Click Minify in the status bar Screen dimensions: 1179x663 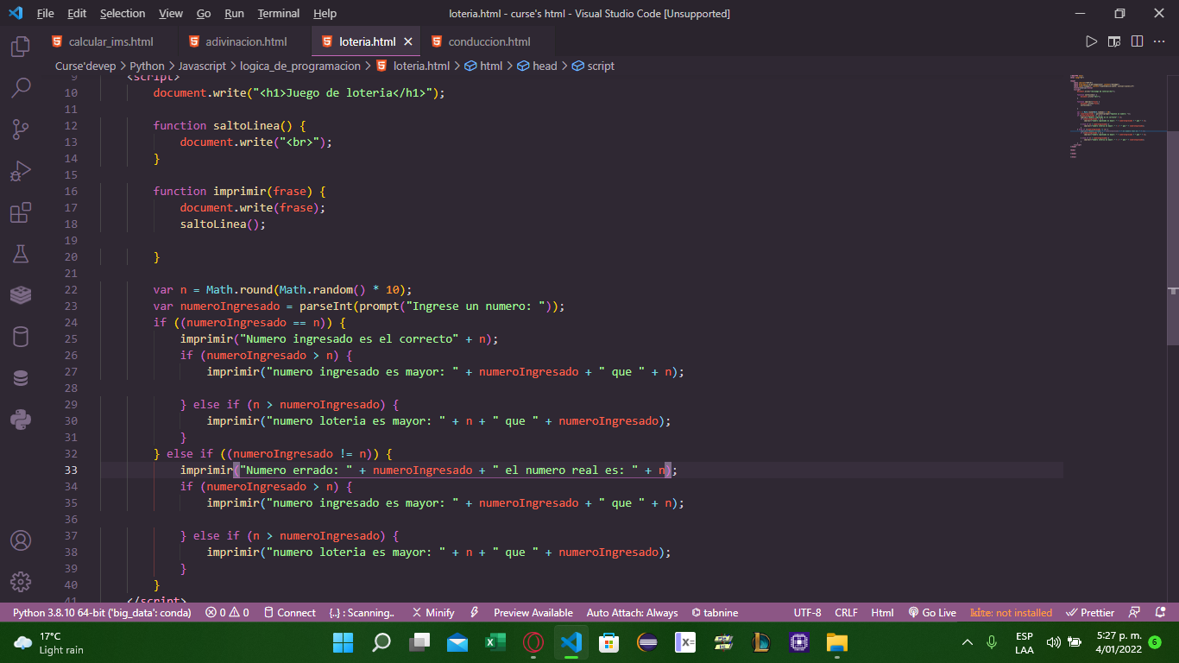point(432,612)
